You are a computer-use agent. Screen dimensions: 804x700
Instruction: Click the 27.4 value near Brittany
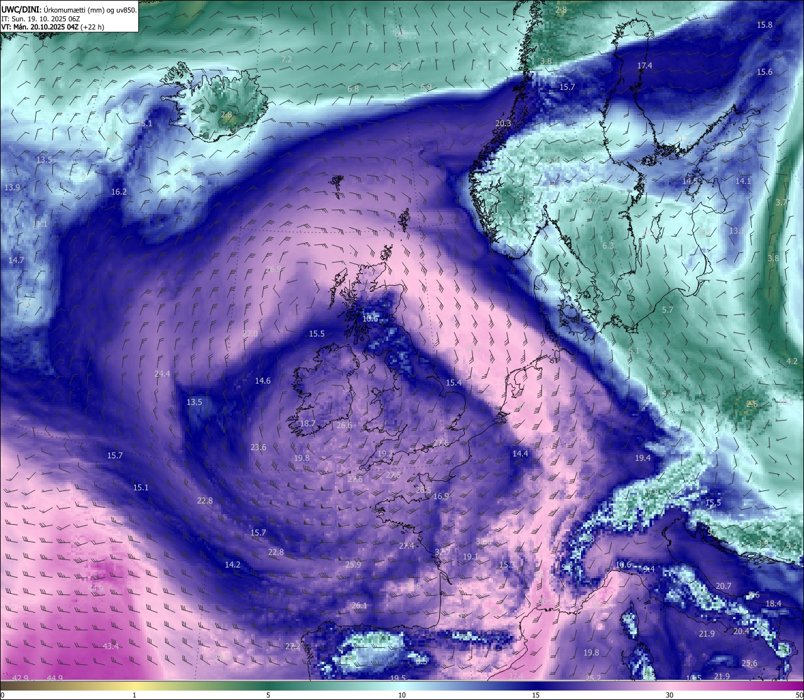click(x=406, y=546)
